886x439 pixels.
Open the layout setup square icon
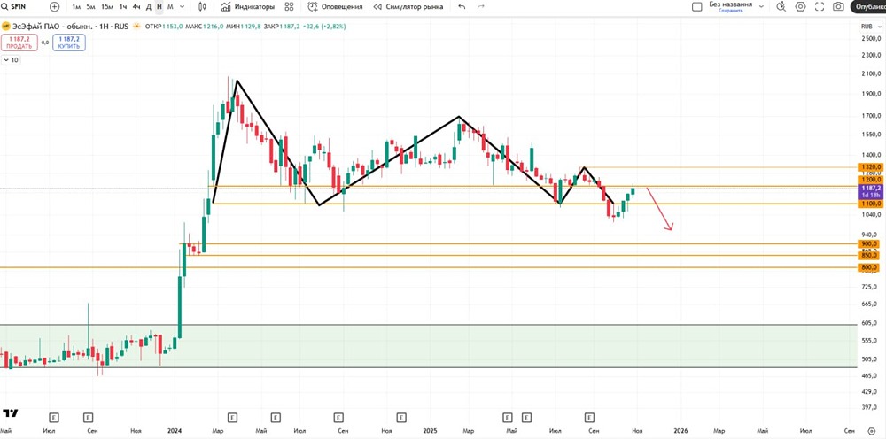[x=697, y=7]
